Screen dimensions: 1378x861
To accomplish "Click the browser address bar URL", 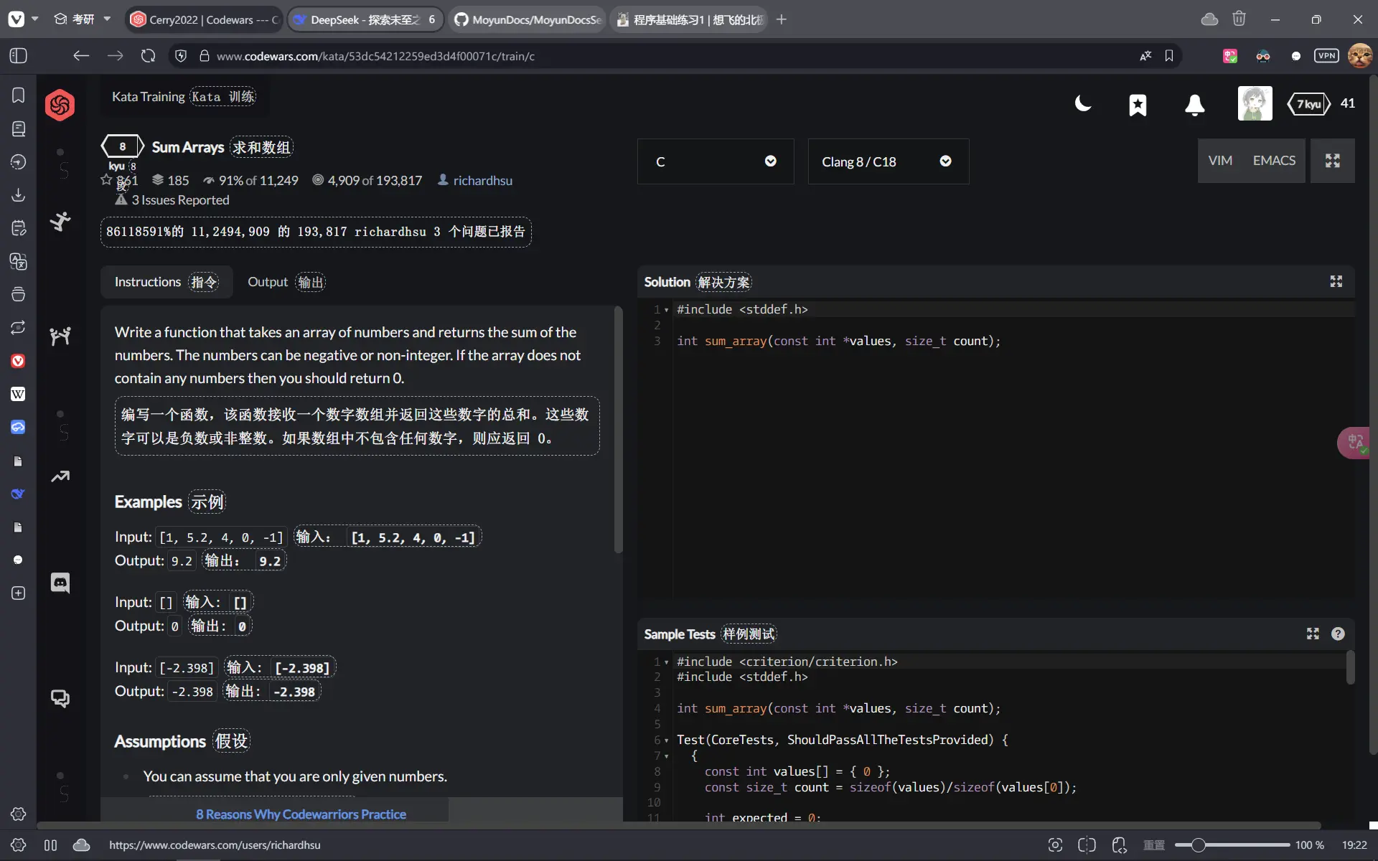I will [375, 56].
